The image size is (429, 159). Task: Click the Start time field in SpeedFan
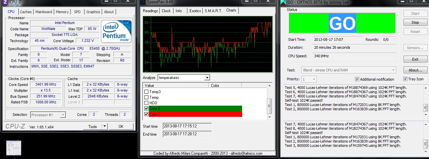[x=187, y=126]
